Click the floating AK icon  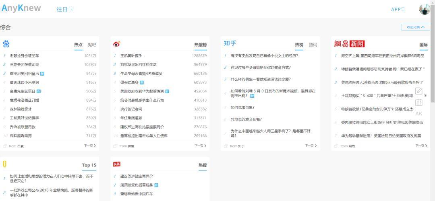point(419,113)
